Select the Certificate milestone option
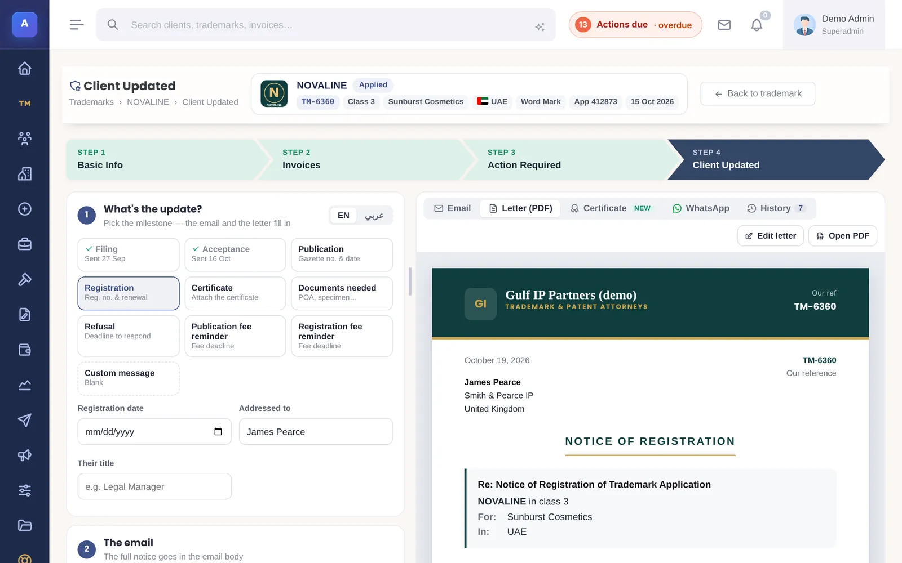The width and height of the screenshot is (902, 563). [235, 293]
